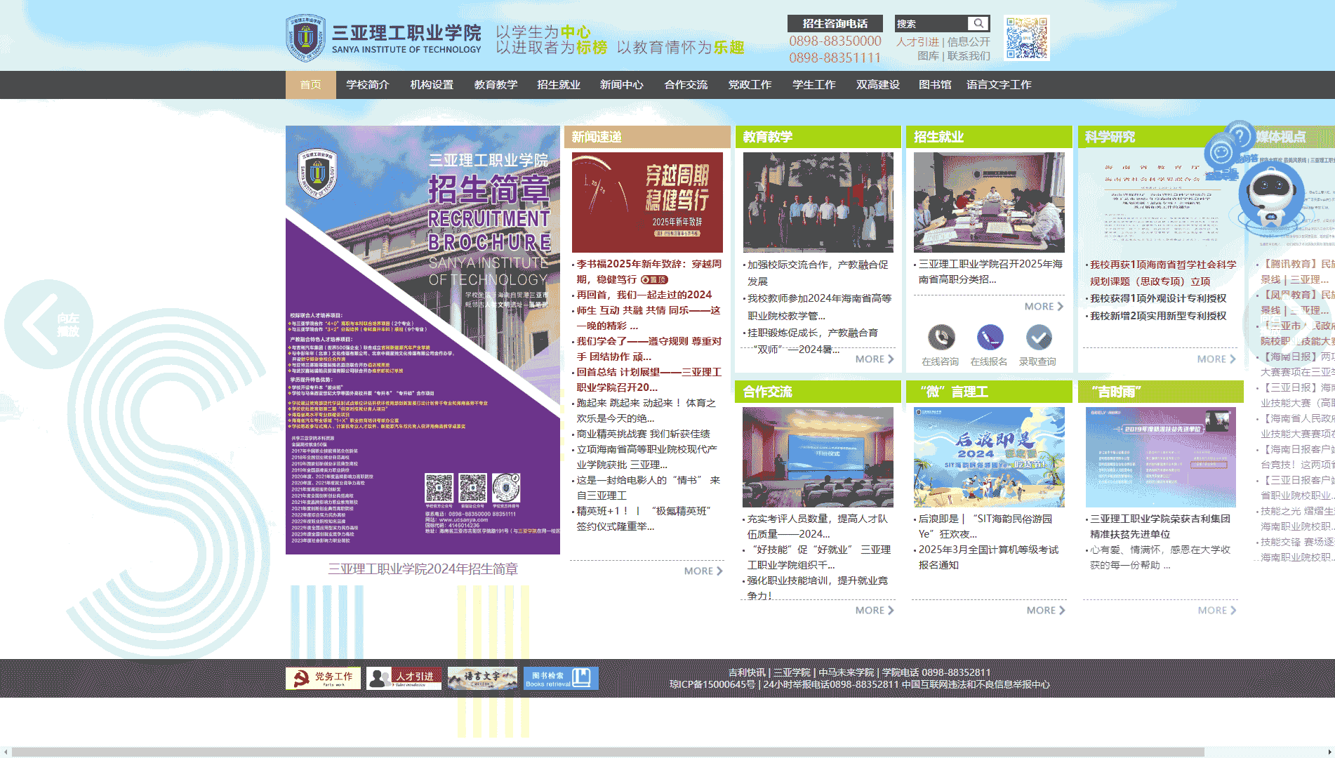Viewport: 1335px width, 758px height.
Task: Expand MORE under "吉时雨" section
Action: pos(1217,611)
